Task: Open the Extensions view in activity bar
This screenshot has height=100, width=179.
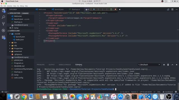Action: [3, 37]
